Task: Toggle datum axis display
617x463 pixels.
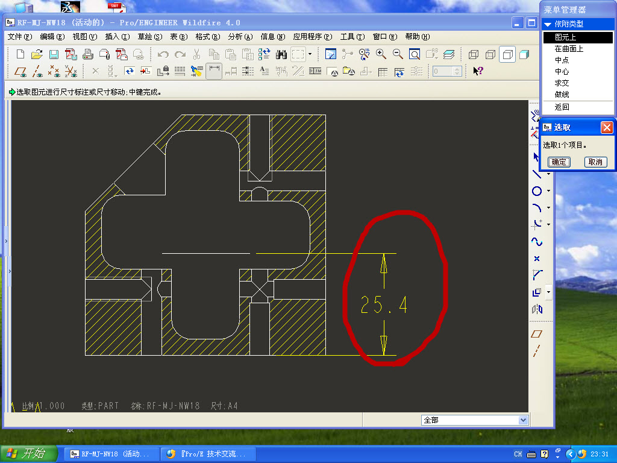Action: tap(37, 71)
